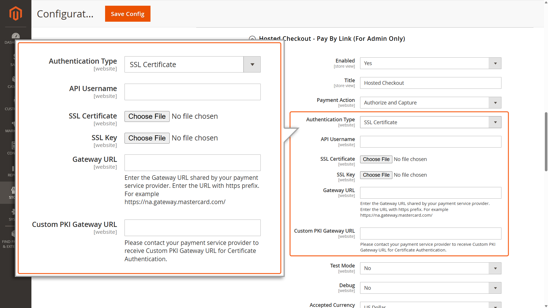This screenshot has height=308, width=548.
Task: Open the Test Mode dropdown
Action: point(430,268)
